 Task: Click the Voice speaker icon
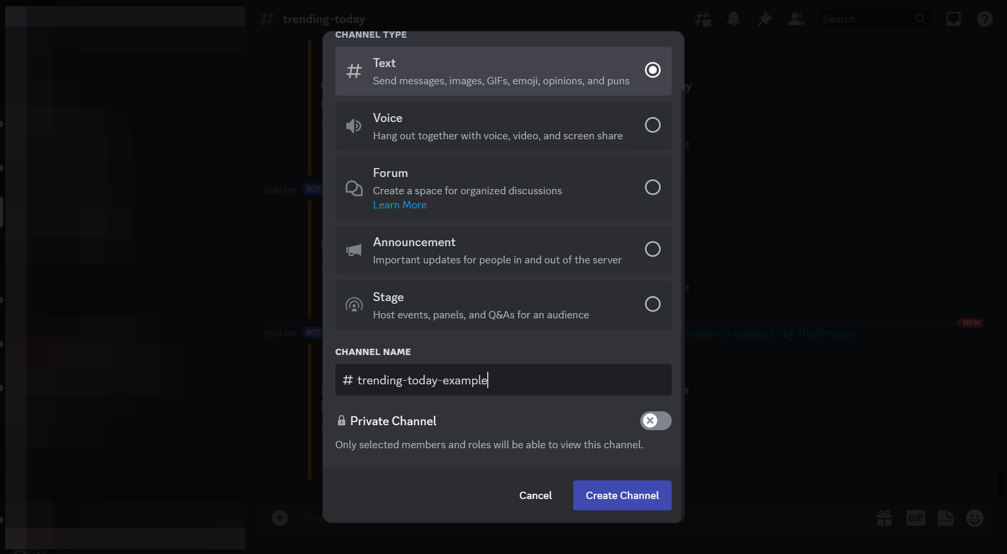coord(354,126)
